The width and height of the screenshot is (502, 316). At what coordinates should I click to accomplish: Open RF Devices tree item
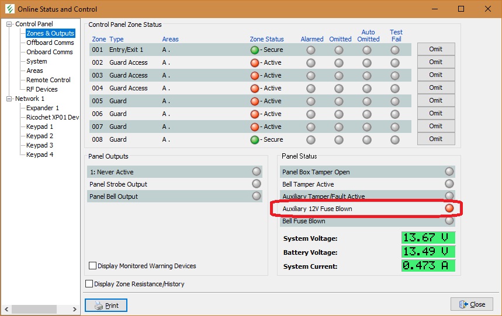click(x=42, y=89)
